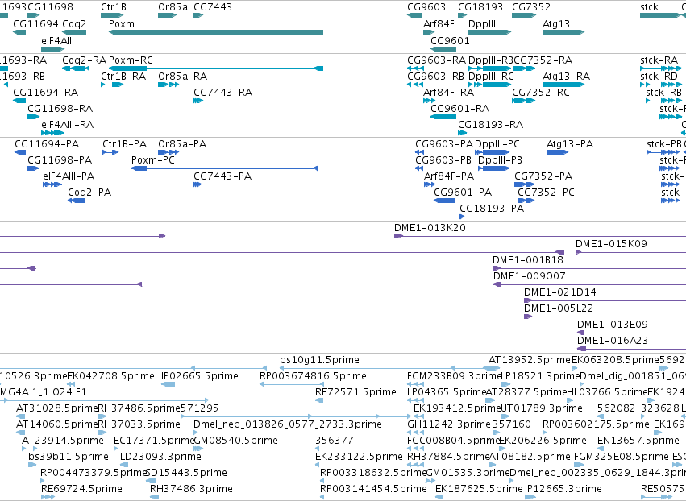Select the AT31028.5prime EST label
The image size is (686, 501).
pyautogui.click(x=57, y=408)
